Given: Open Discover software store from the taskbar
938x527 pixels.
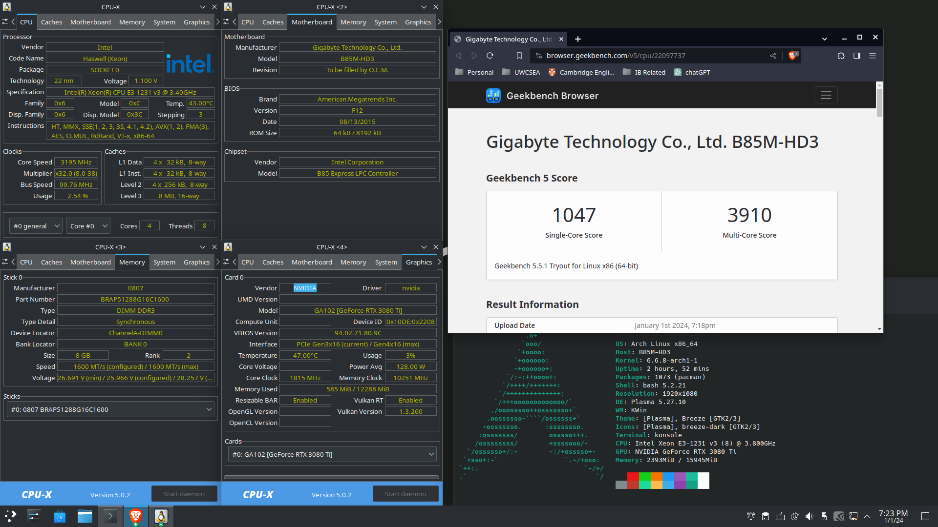Looking at the screenshot, I should coord(60,516).
